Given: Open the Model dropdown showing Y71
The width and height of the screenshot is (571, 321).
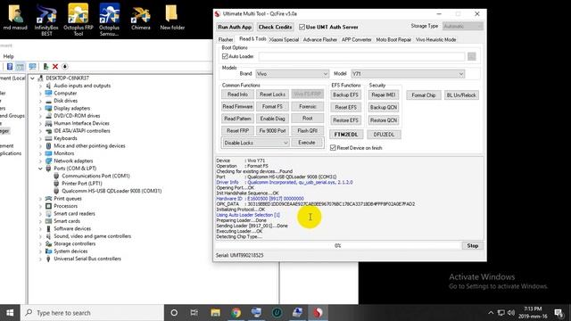Looking at the screenshot, I should [408, 74].
